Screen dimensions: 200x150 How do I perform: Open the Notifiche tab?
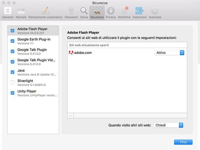click(x=124, y=13)
